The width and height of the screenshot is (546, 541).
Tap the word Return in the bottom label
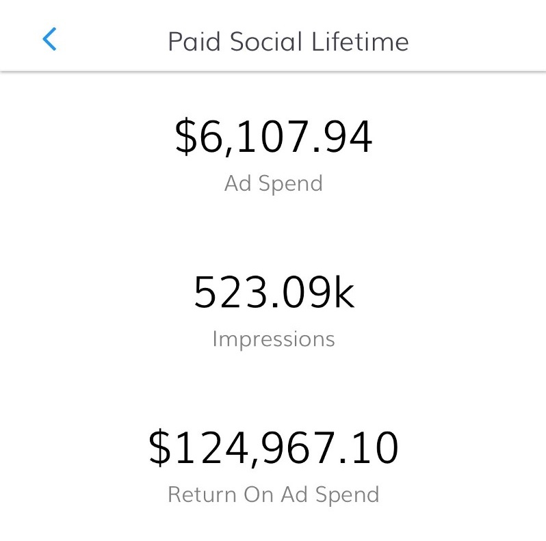point(202,494)
